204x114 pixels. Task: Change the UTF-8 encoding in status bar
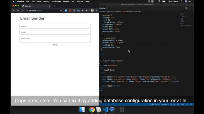point(173,104)
